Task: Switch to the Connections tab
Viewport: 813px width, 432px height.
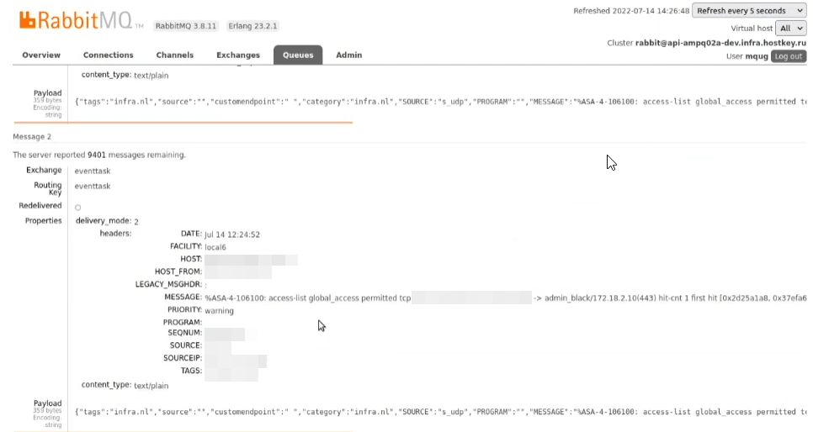Action: [108, 55]
